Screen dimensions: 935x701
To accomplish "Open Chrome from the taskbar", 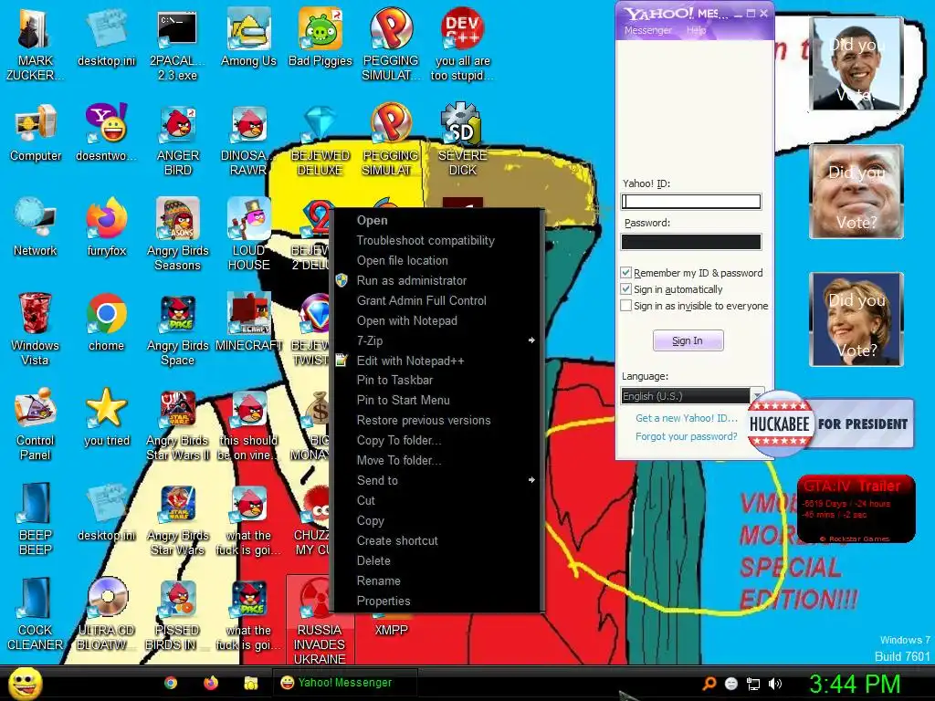I will [x=171, y=683].
